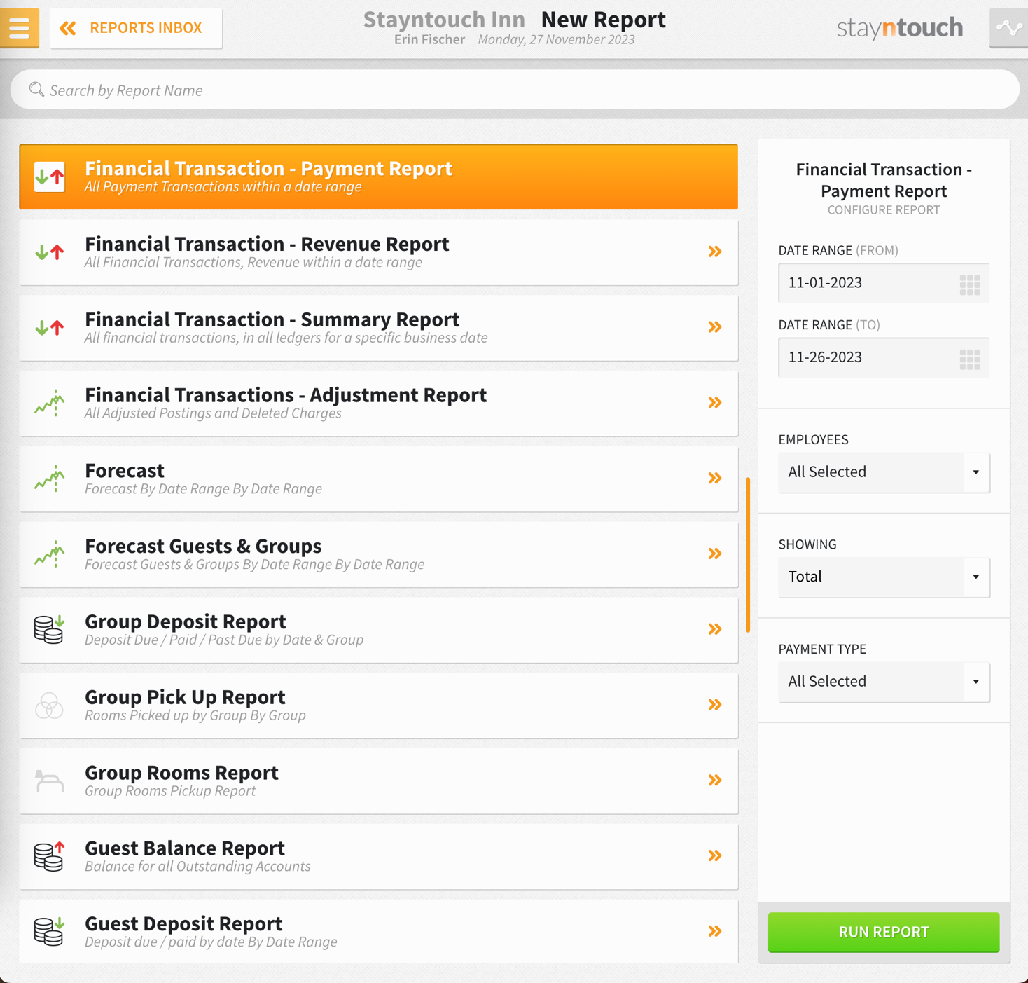Select Financial Transaction - Revenue Report title

267,244
